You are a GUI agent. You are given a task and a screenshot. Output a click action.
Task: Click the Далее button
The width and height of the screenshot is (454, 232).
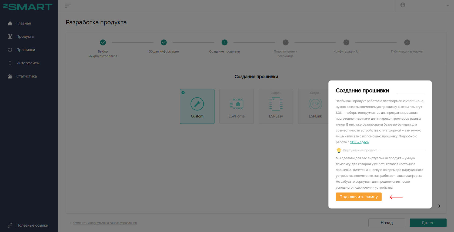coord(428,223)
